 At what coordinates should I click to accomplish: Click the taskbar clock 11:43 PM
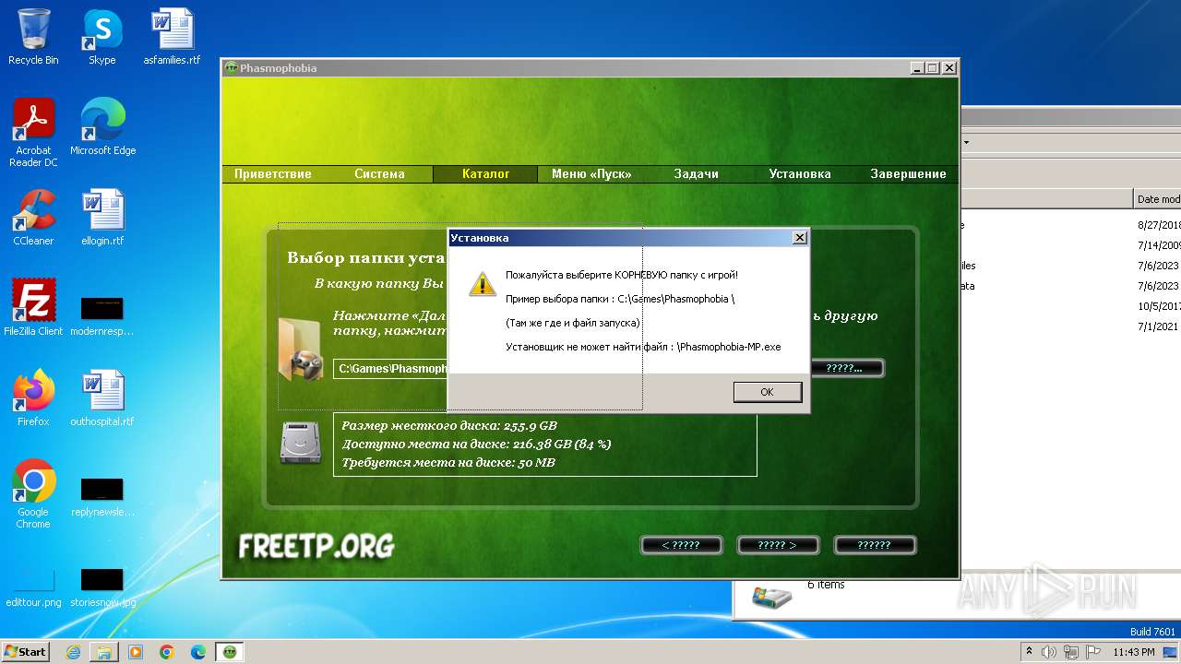click(1134, 652)
